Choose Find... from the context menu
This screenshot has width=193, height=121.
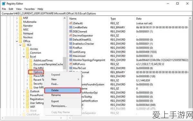coord(63,84)
